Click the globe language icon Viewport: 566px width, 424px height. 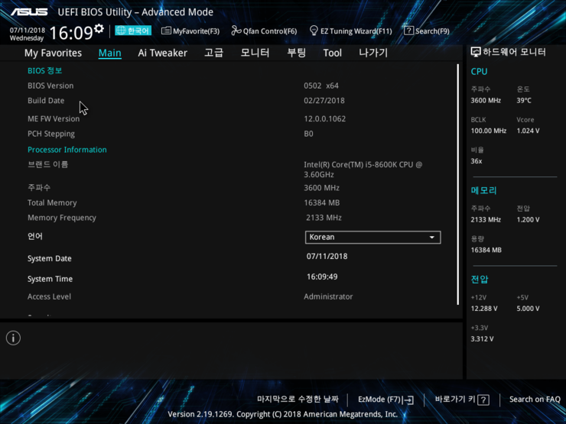[x=121, y=31]
